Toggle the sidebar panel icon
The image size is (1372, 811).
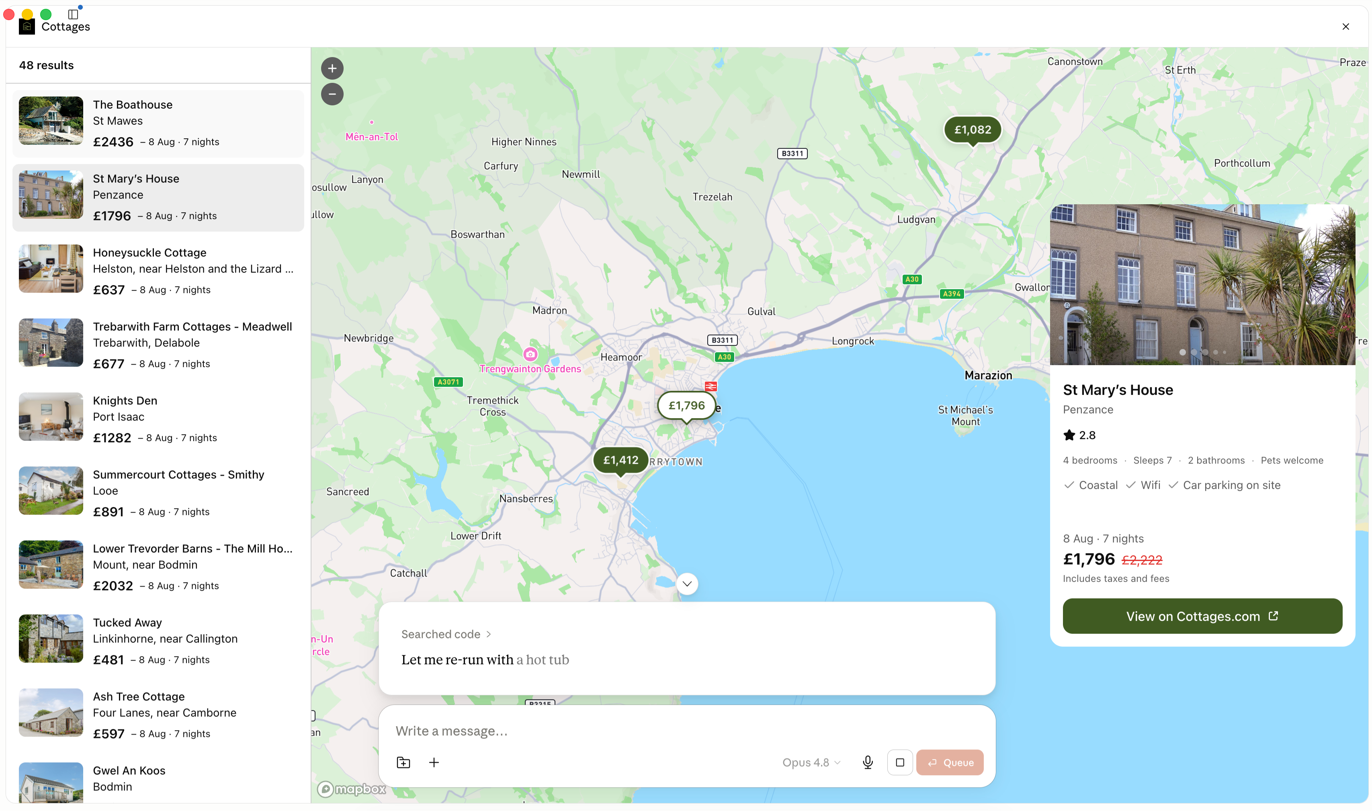(73, 14)
